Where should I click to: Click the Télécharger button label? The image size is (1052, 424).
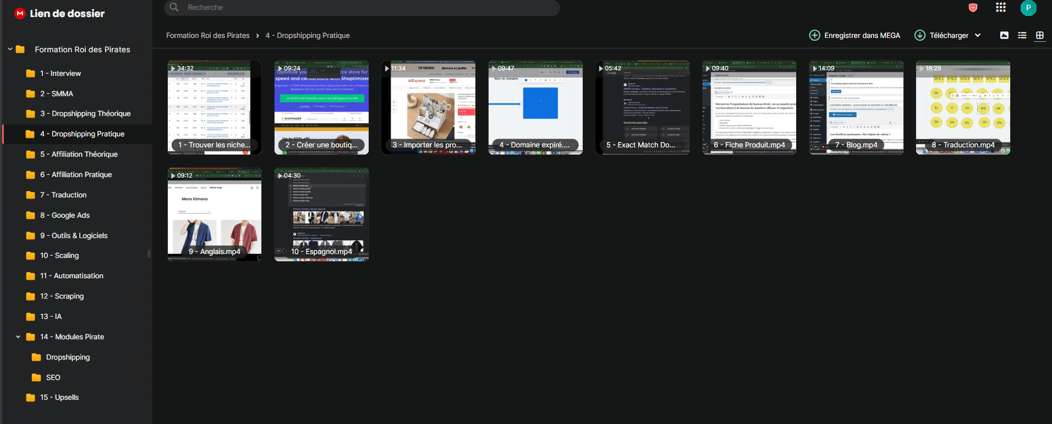click(949, 35)
